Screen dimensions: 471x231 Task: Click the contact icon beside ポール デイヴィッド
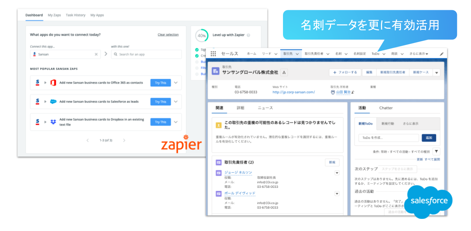tap(218, 194)
